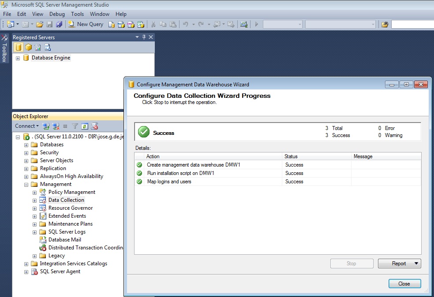Image resolution: width=434 pixels, height=297 pixels.
Task: Open the Window menu
Action: click(x=99, y=14)
